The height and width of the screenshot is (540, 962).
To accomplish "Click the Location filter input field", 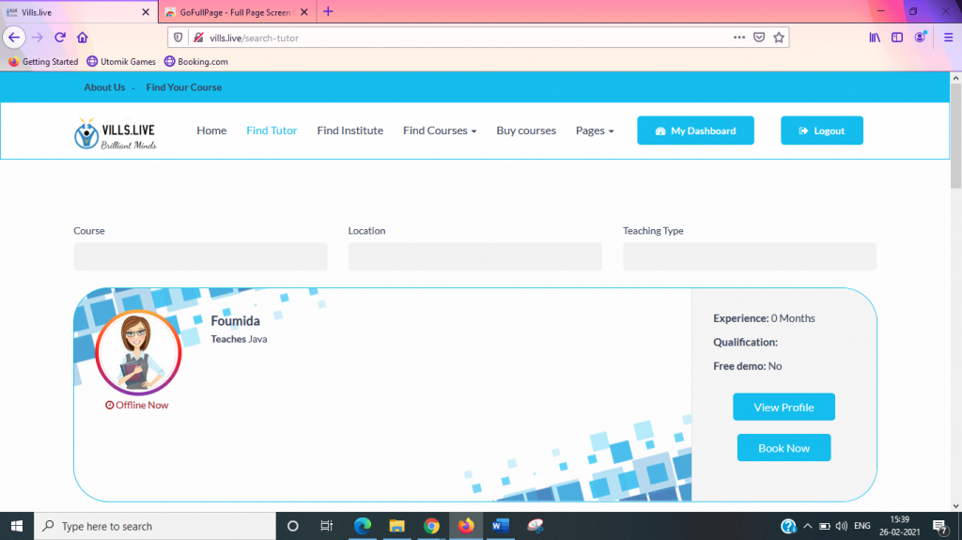I will [x=474, y=256].
